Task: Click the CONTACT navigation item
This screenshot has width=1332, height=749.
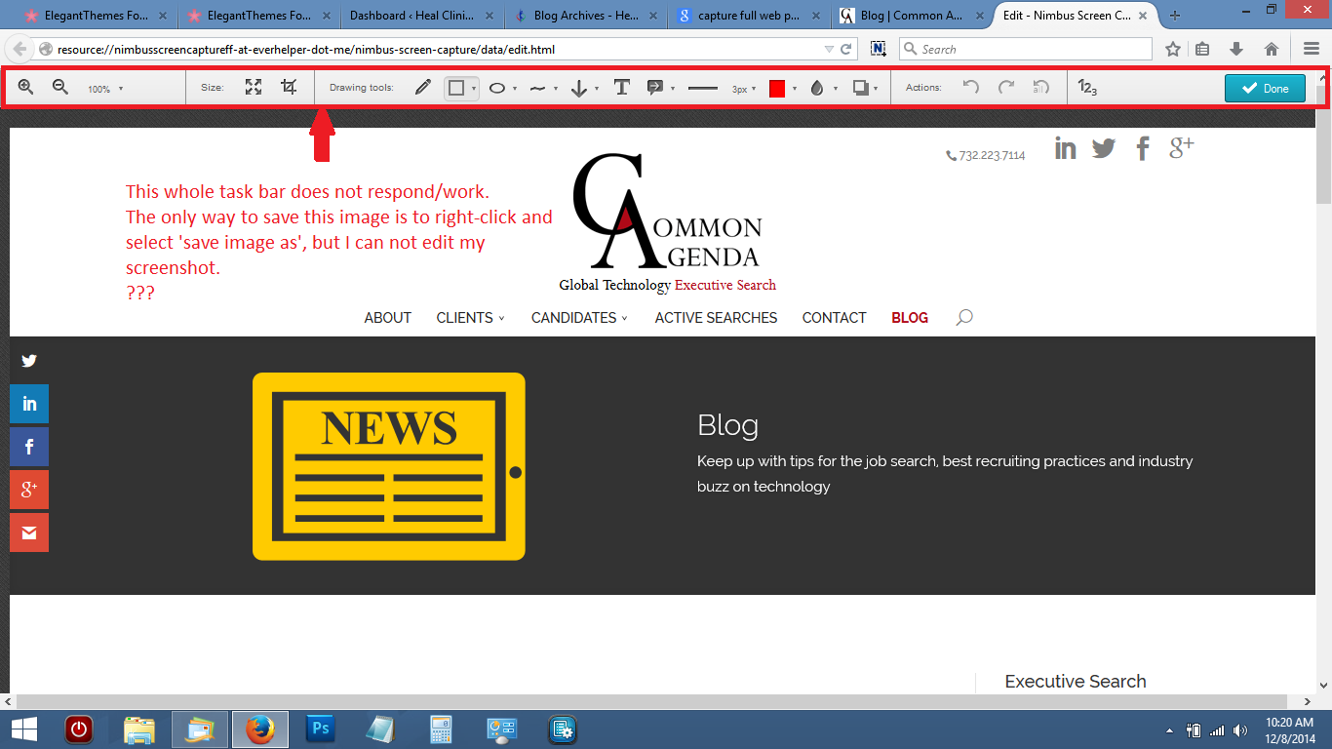Action: pos(834,318)
